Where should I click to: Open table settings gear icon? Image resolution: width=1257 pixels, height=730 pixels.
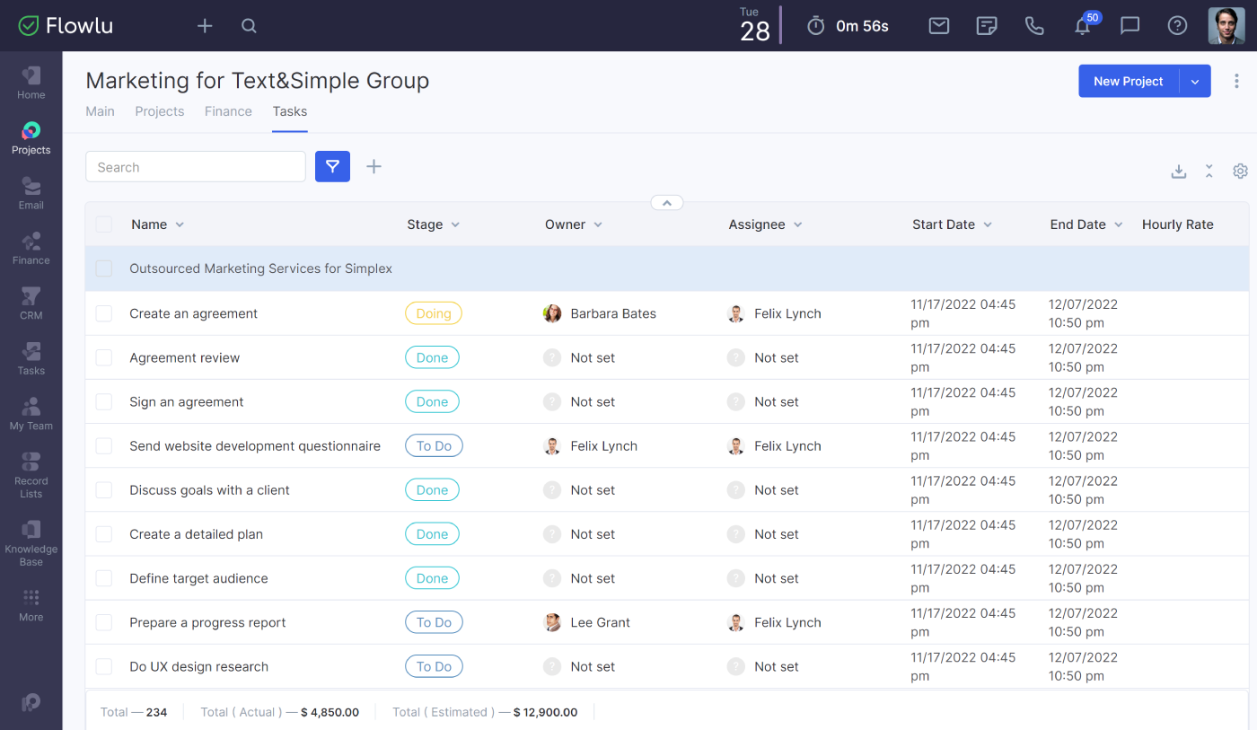(x=1240, y=171)
